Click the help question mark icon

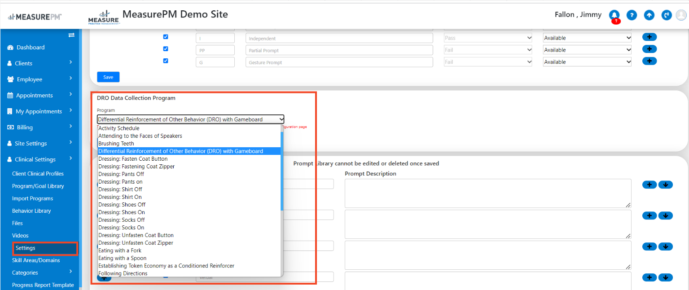[632, 15]
